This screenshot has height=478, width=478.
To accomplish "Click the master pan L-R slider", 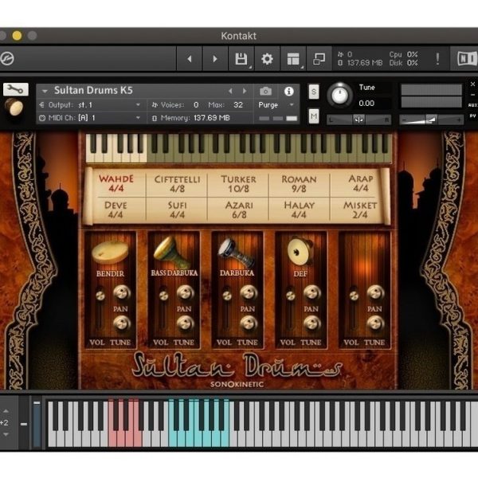I will pos(358,119).
